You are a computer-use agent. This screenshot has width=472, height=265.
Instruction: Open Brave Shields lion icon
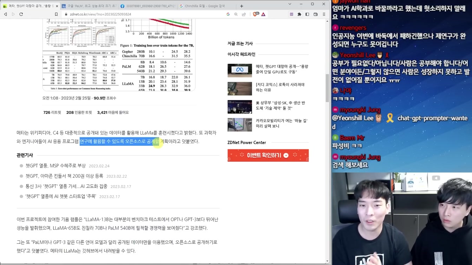click(x=256, y=14)
